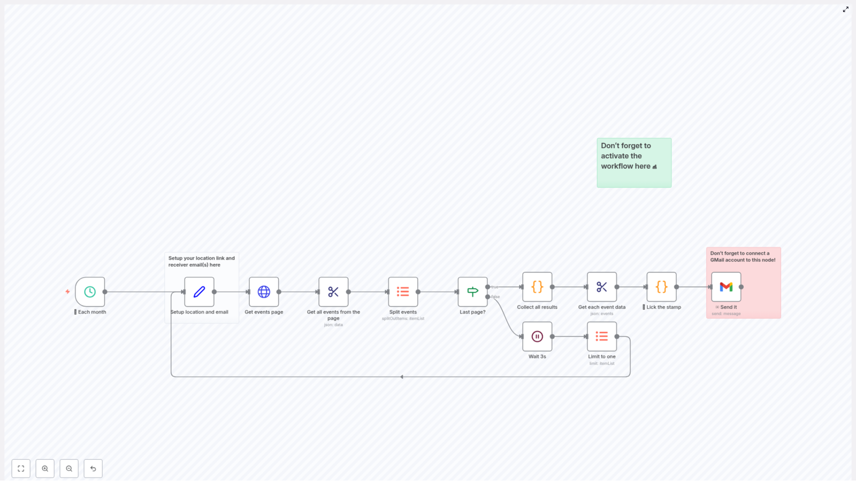Screen dimensions: 856x501
Task: Click the "Get all events from the page" node
Action: click(333, 292)
